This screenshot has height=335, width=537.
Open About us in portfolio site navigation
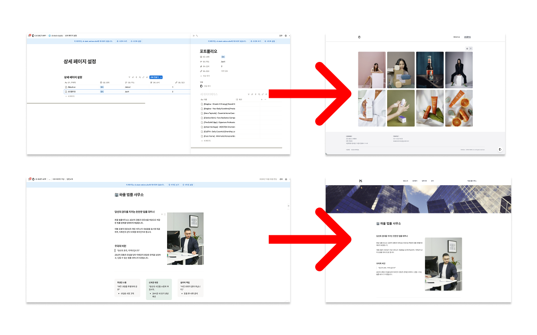tap(456, 37)
